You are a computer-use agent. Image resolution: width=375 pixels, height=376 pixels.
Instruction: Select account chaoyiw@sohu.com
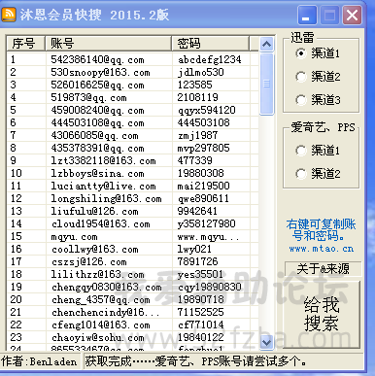97,337
